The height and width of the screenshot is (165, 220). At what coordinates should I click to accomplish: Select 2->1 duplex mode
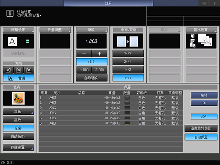[128, 62]
